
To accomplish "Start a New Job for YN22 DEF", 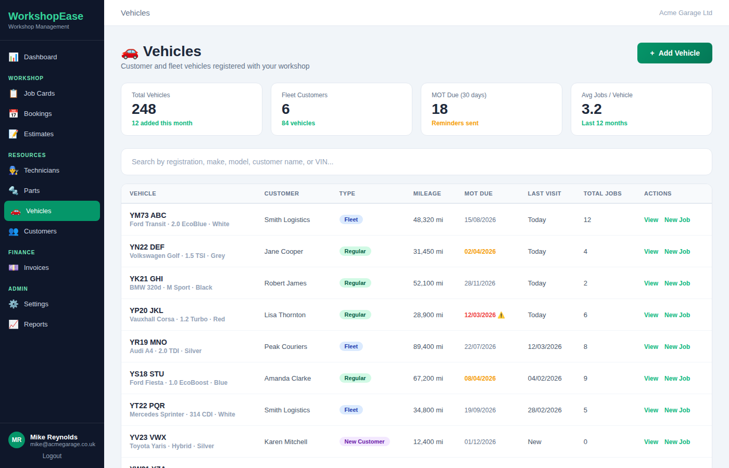I will click(x=677, y=251).
